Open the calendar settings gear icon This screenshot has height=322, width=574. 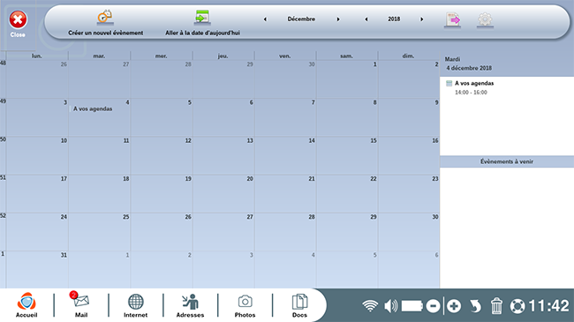tap(485, 19)
